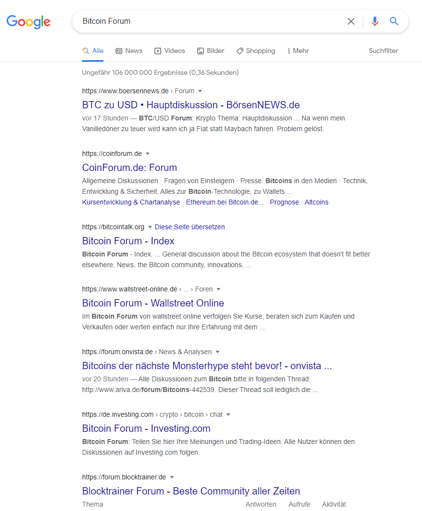Open Bitcoins der nächste Monsterhype result

(207, 366)
